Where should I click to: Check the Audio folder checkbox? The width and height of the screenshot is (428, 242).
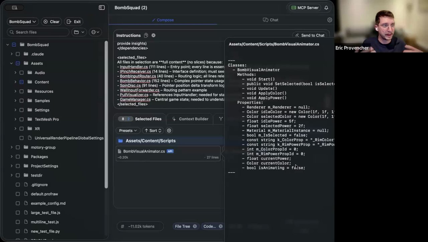[x=21, y=73]
